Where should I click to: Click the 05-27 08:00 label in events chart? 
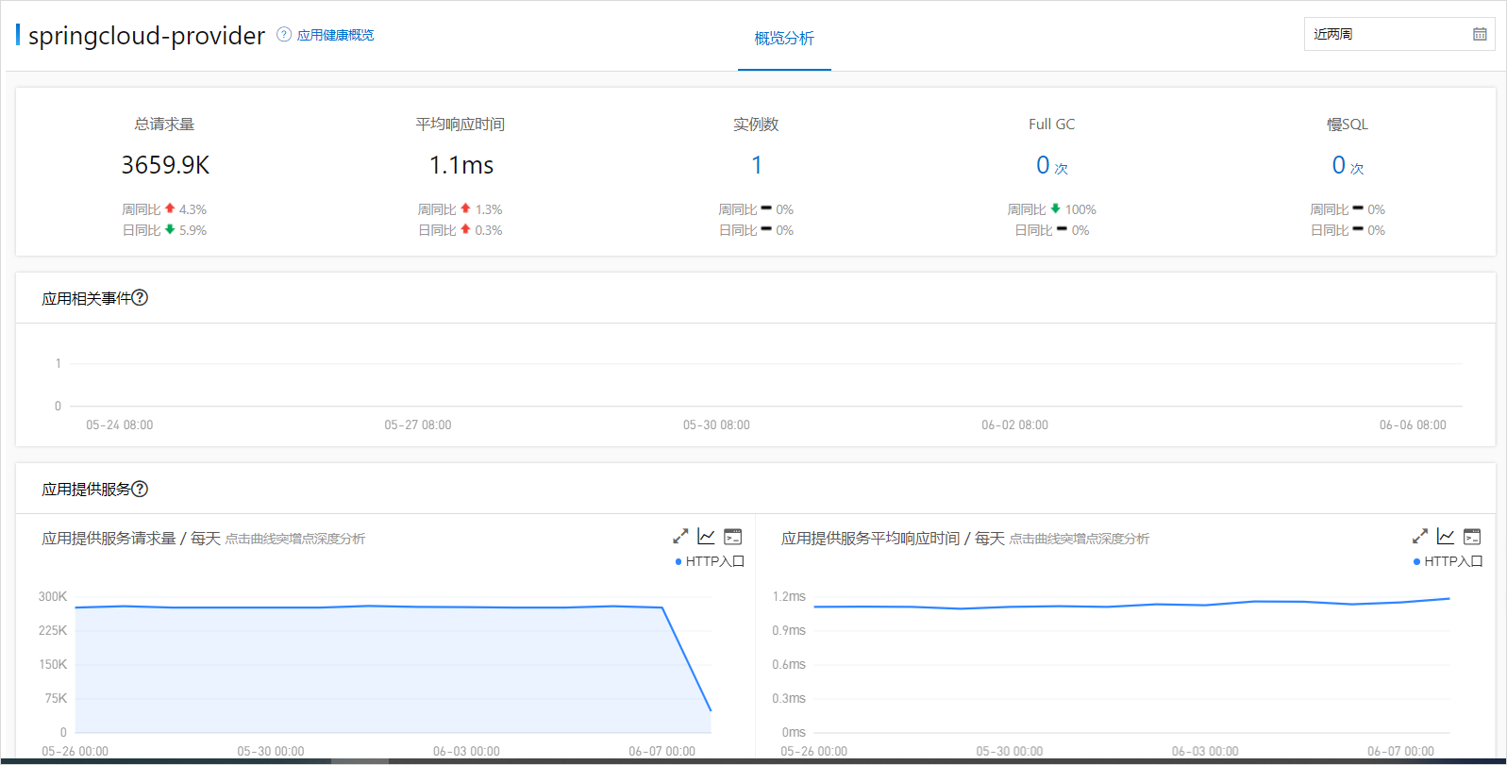point(418,425)
